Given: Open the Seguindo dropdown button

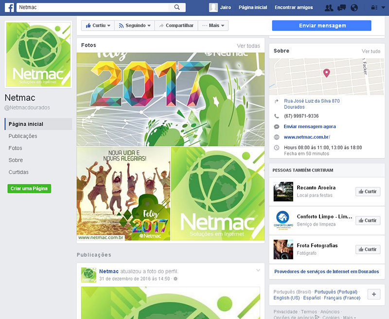Looking at the screenshot, I should pos(135,26).
